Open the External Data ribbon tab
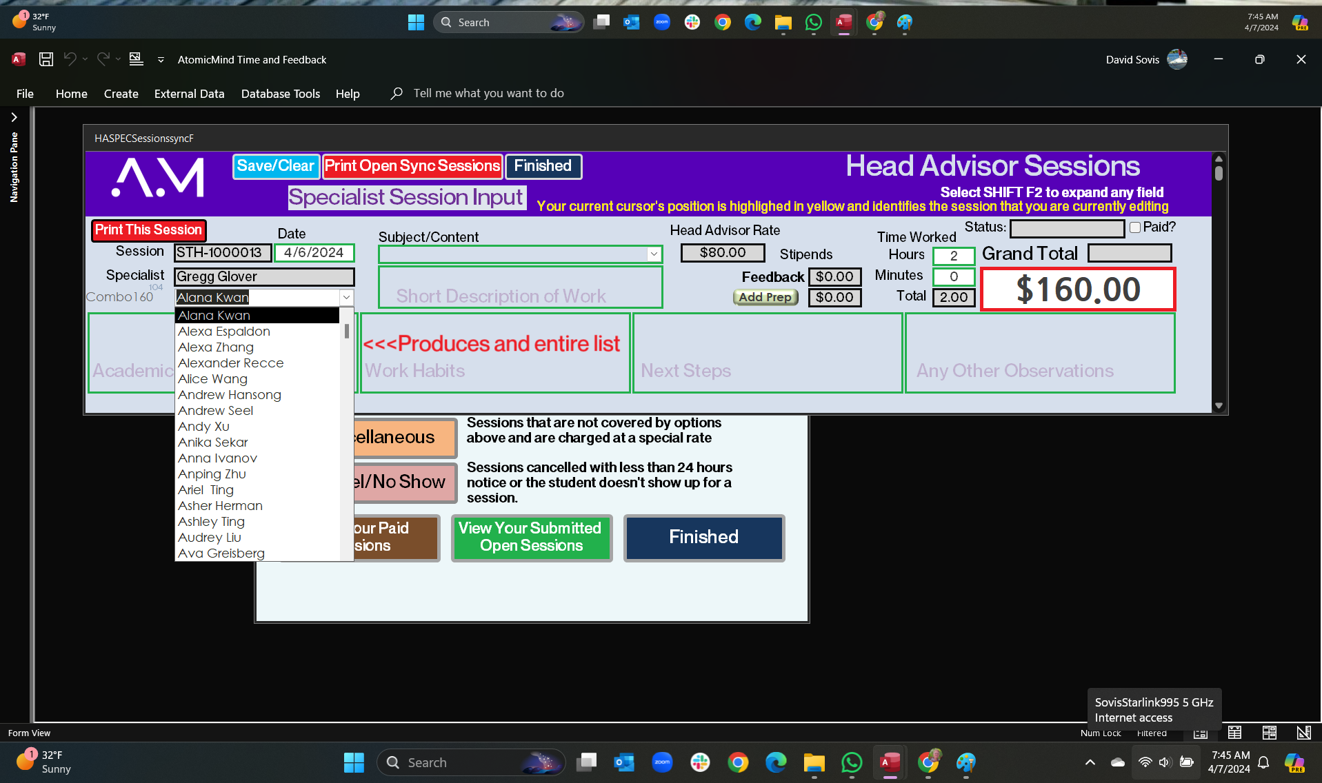Image resolution: width=1322 pixels, height=783 pixels. coord(189,94)
